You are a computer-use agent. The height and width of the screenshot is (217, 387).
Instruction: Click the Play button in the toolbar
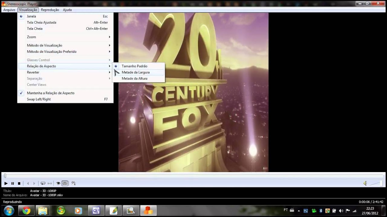pos(6,183)
